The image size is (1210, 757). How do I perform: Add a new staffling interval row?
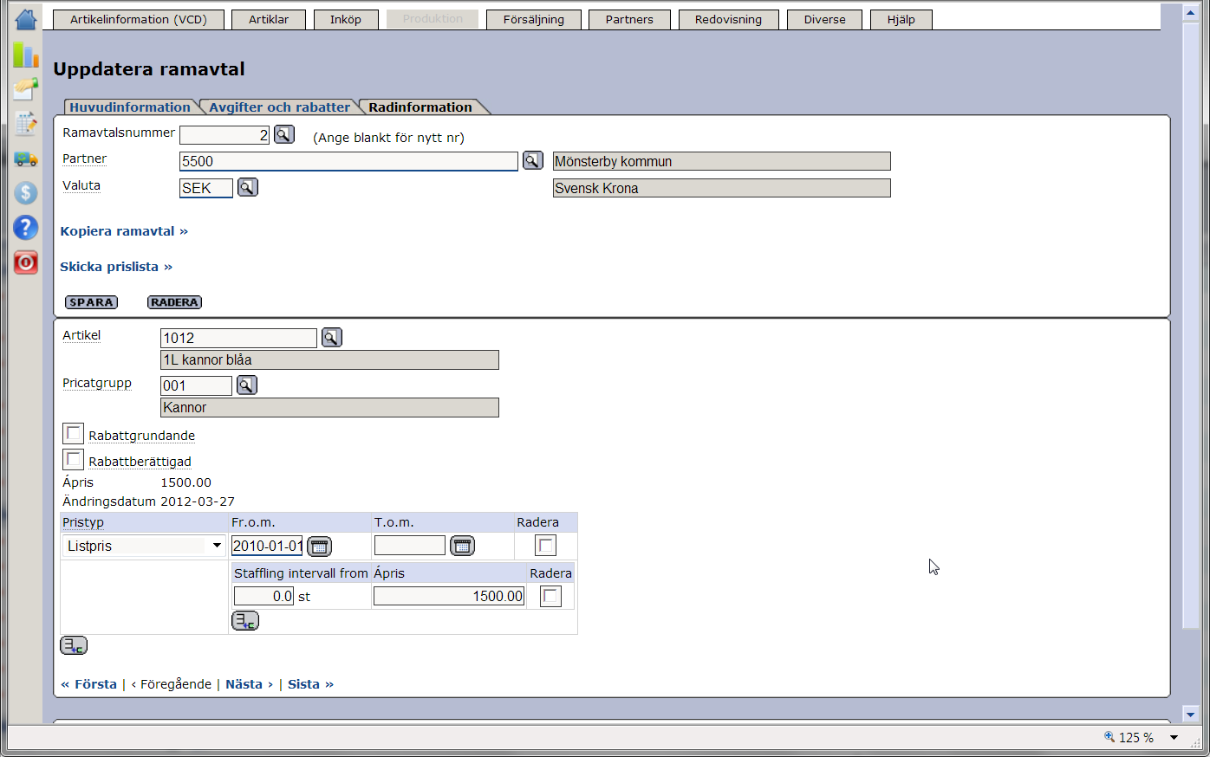(245, 620)
